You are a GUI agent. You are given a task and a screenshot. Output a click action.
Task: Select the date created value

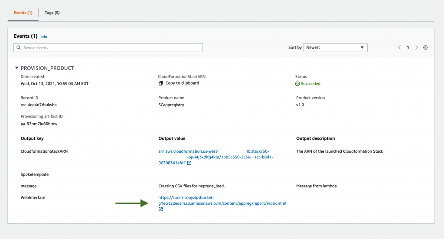click(x=54, y=84)
